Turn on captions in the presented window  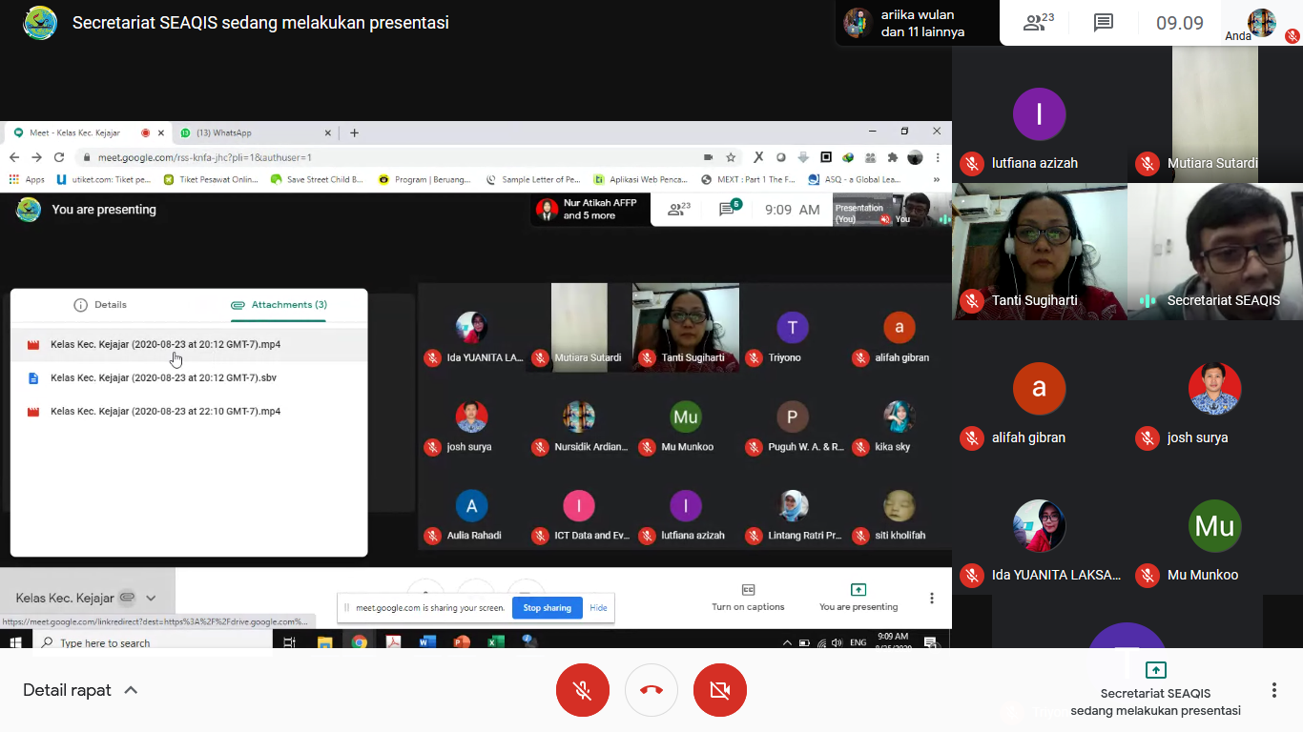click(x=748, y=598)
